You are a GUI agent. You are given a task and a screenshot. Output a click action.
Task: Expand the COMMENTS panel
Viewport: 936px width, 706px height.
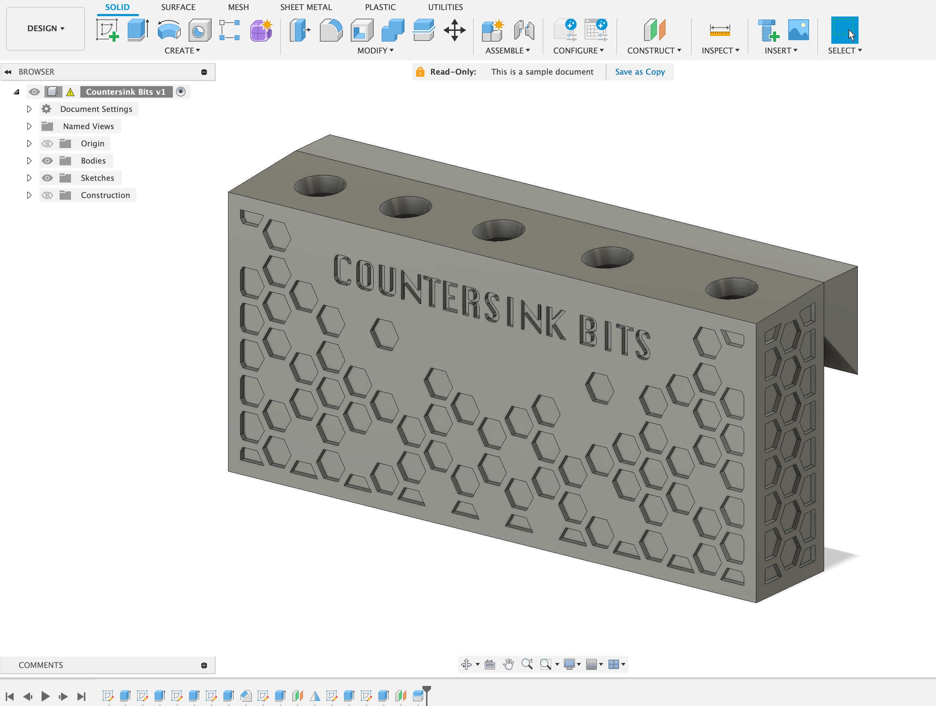click(204, 665)
